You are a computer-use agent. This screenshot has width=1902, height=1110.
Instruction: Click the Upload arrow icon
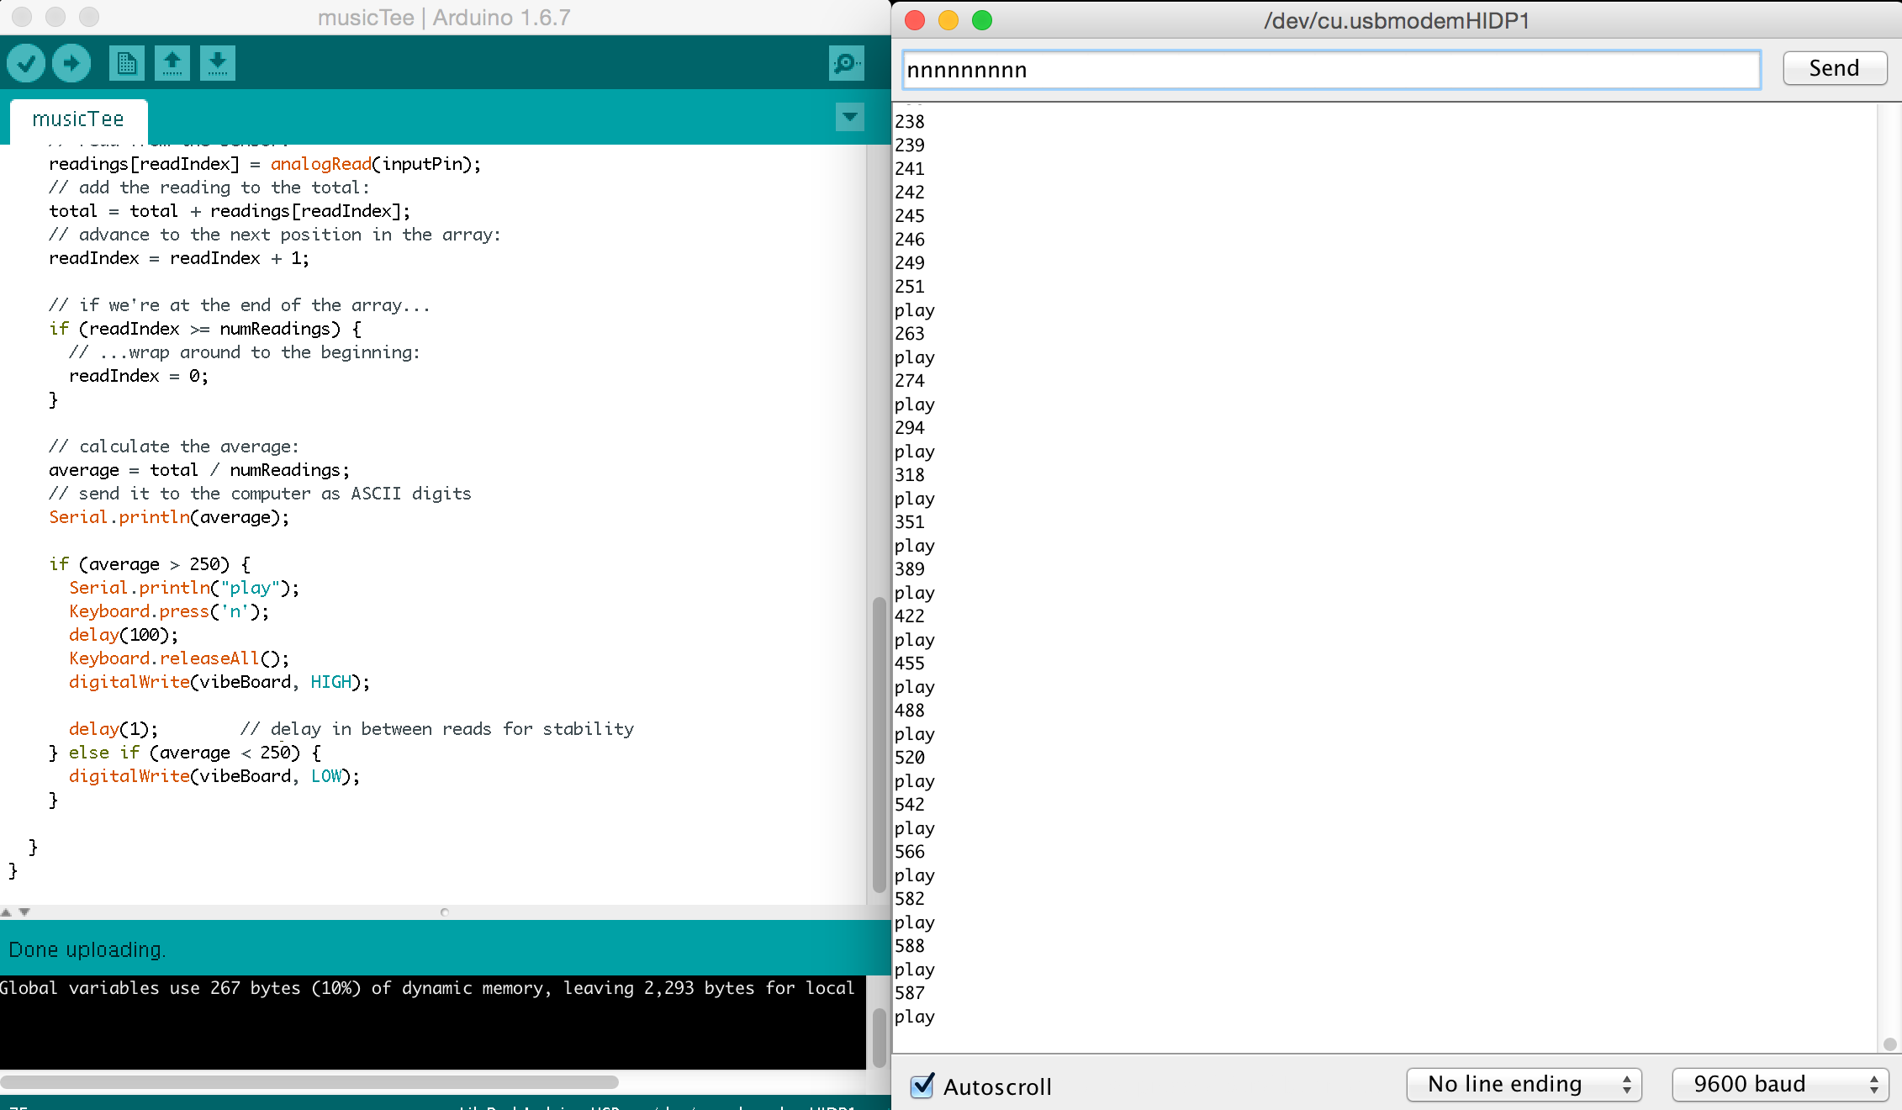71,63
